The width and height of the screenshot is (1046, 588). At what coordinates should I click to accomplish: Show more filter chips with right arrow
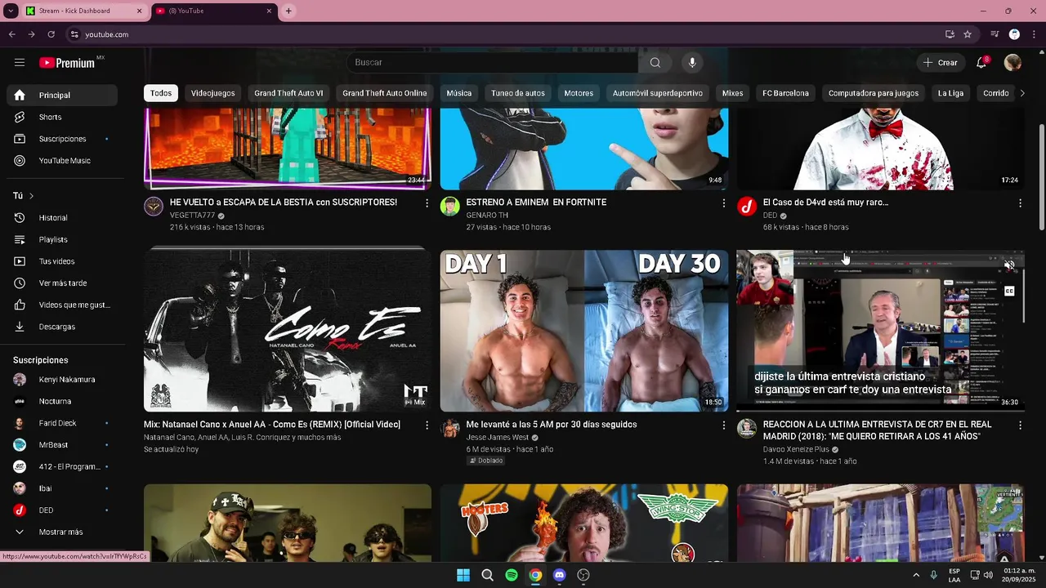pyautogui.click(x=1021, y=93)
